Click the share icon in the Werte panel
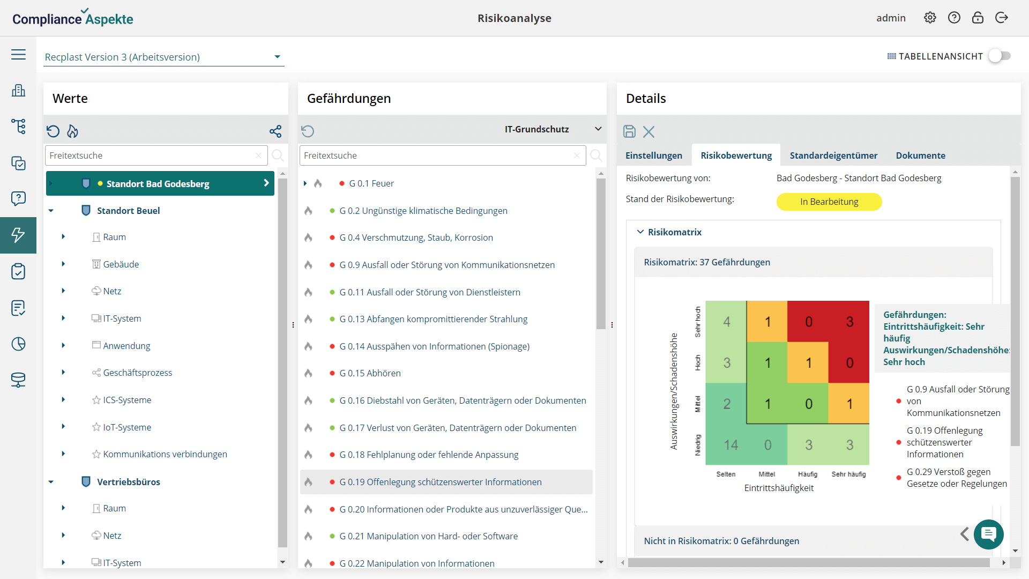1029x579 pixels. click(275, 131)
